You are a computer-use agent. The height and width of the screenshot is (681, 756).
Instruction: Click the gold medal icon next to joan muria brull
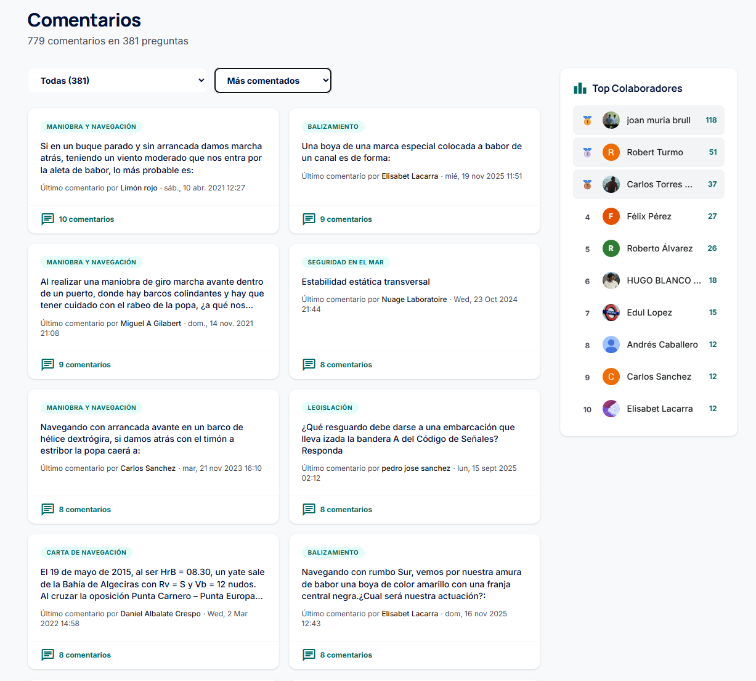(587, 120)
